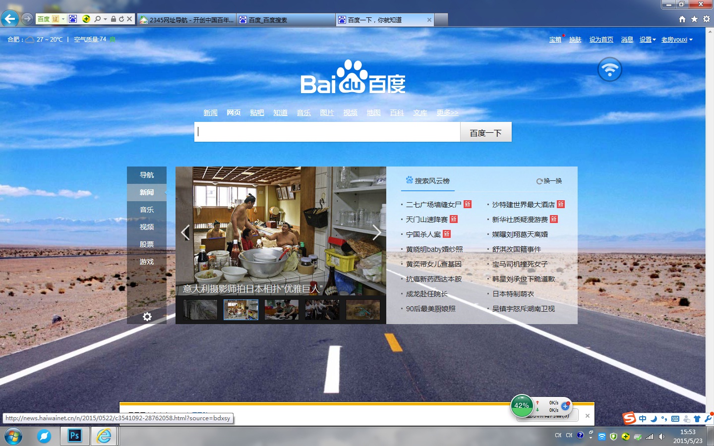
Task: Toggle the Sogou punctuation mode icon
Action: pos(664,419)
